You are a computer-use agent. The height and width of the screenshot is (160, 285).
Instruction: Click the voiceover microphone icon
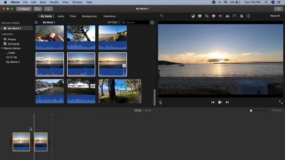pos(160,102)
